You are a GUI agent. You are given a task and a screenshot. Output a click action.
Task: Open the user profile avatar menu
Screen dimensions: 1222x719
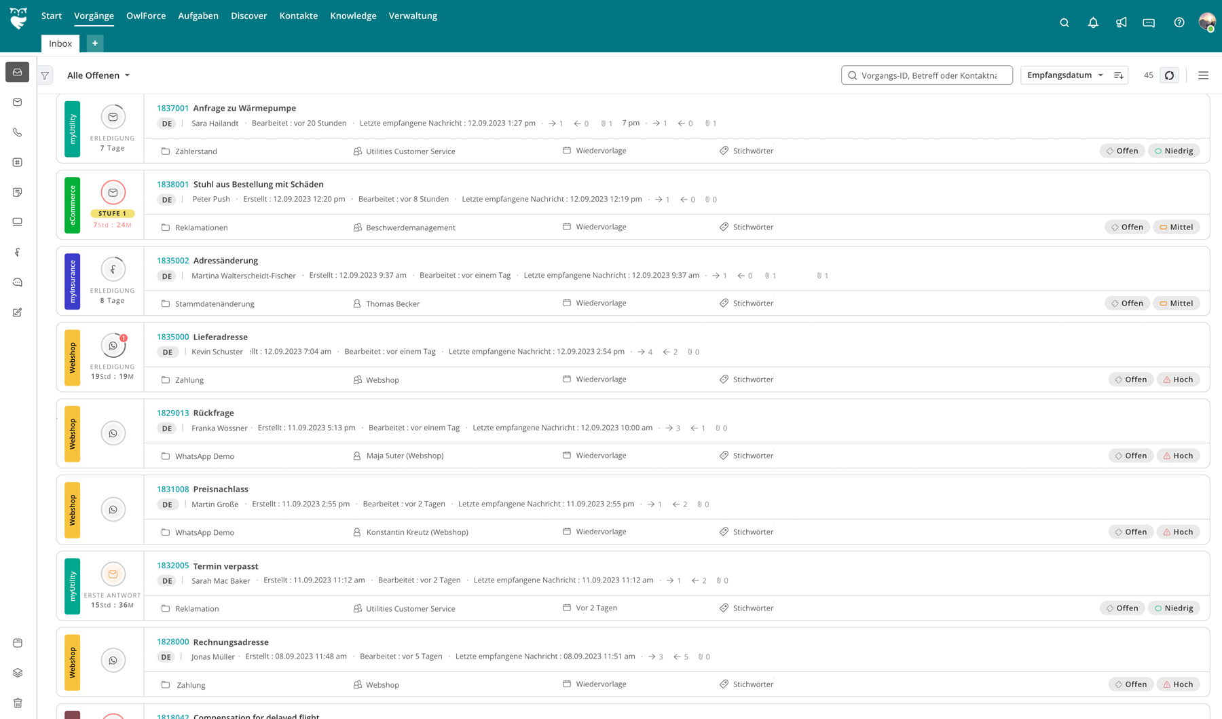tap(1206, 22)
